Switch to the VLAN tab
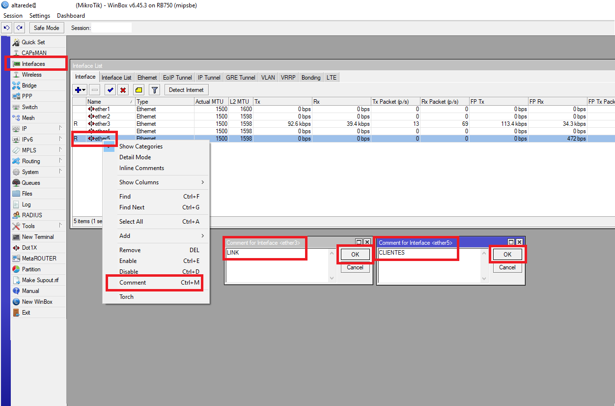 point(268,78)
